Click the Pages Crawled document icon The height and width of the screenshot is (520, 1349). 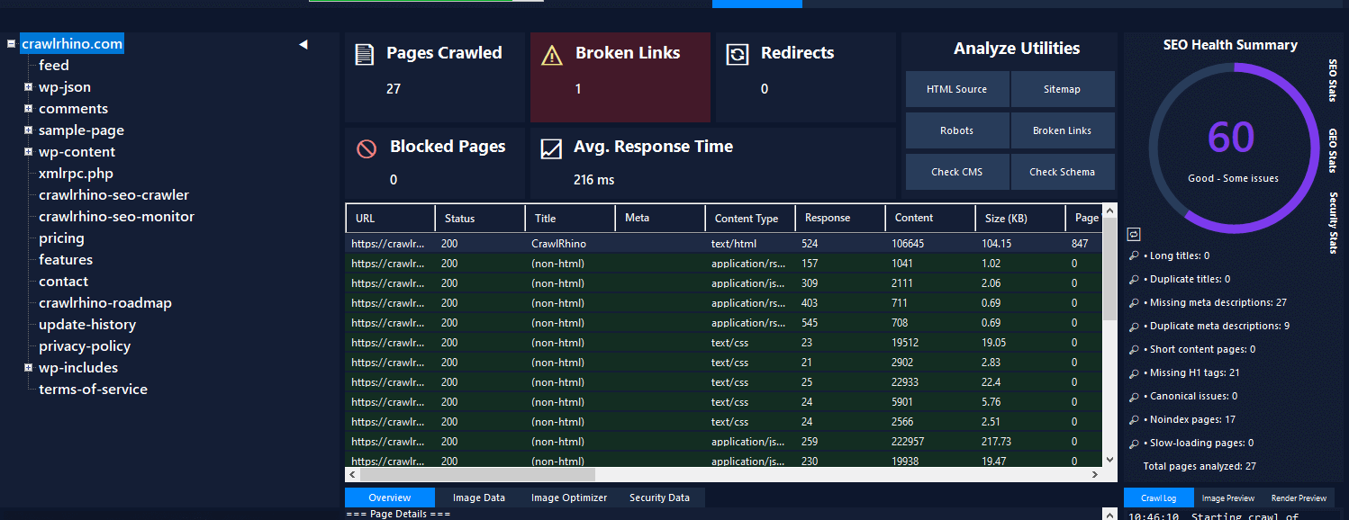click(364, 55)
